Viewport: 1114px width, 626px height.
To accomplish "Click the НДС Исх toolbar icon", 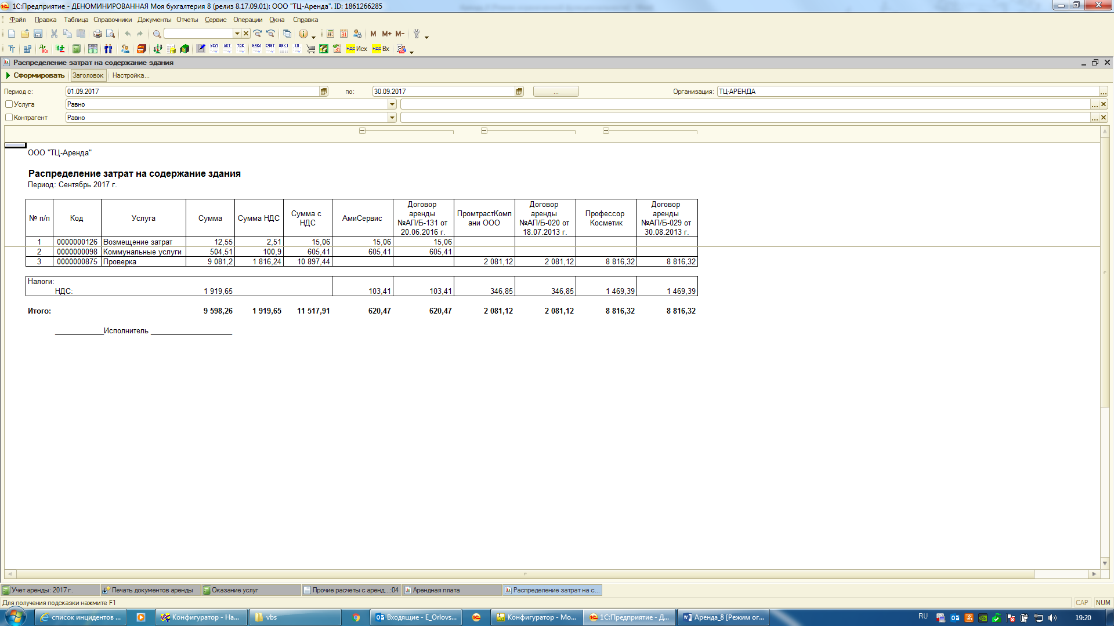I will click(x=356, y=49).
